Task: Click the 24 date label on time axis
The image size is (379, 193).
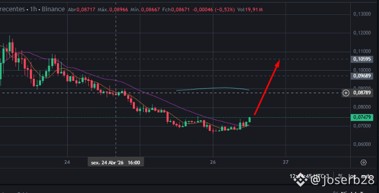Action: click(x=67, y=162)
